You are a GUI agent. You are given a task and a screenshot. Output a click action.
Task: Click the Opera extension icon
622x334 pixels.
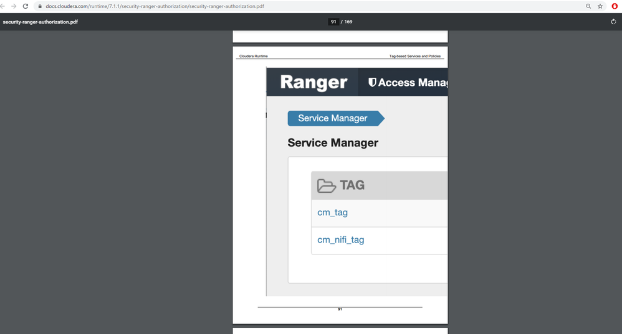coord(615,6)
